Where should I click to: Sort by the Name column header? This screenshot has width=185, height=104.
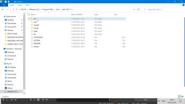click(33, 14)
